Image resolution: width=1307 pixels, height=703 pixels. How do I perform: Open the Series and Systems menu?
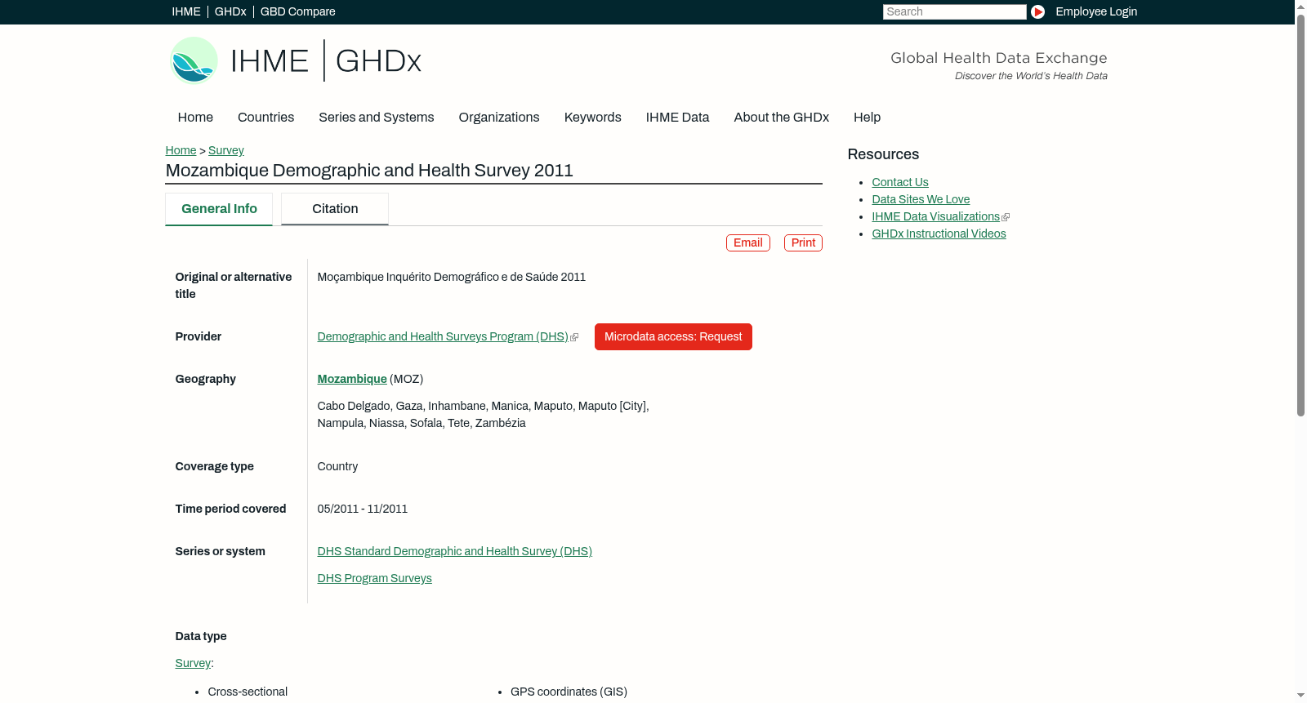click(376, 117)
